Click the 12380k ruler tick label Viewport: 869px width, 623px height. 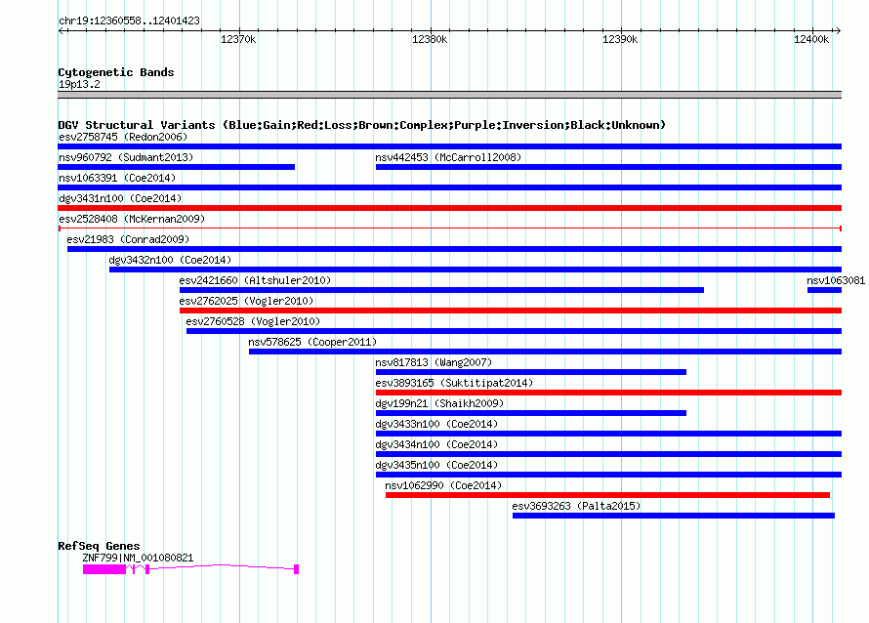(x=430, y=39)
